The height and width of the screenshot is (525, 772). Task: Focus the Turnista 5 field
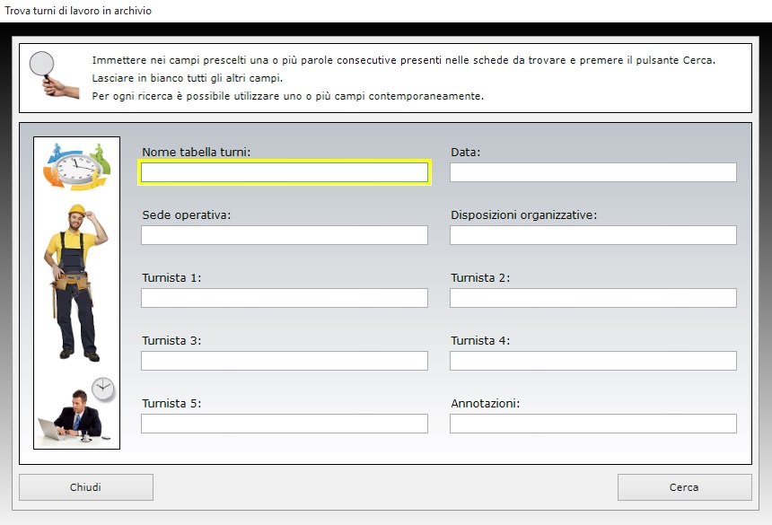tap(284, 424)
